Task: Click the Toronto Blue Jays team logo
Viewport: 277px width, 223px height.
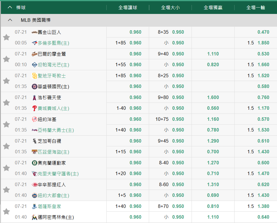Action: pyautogui.click(x=35, y=43)
